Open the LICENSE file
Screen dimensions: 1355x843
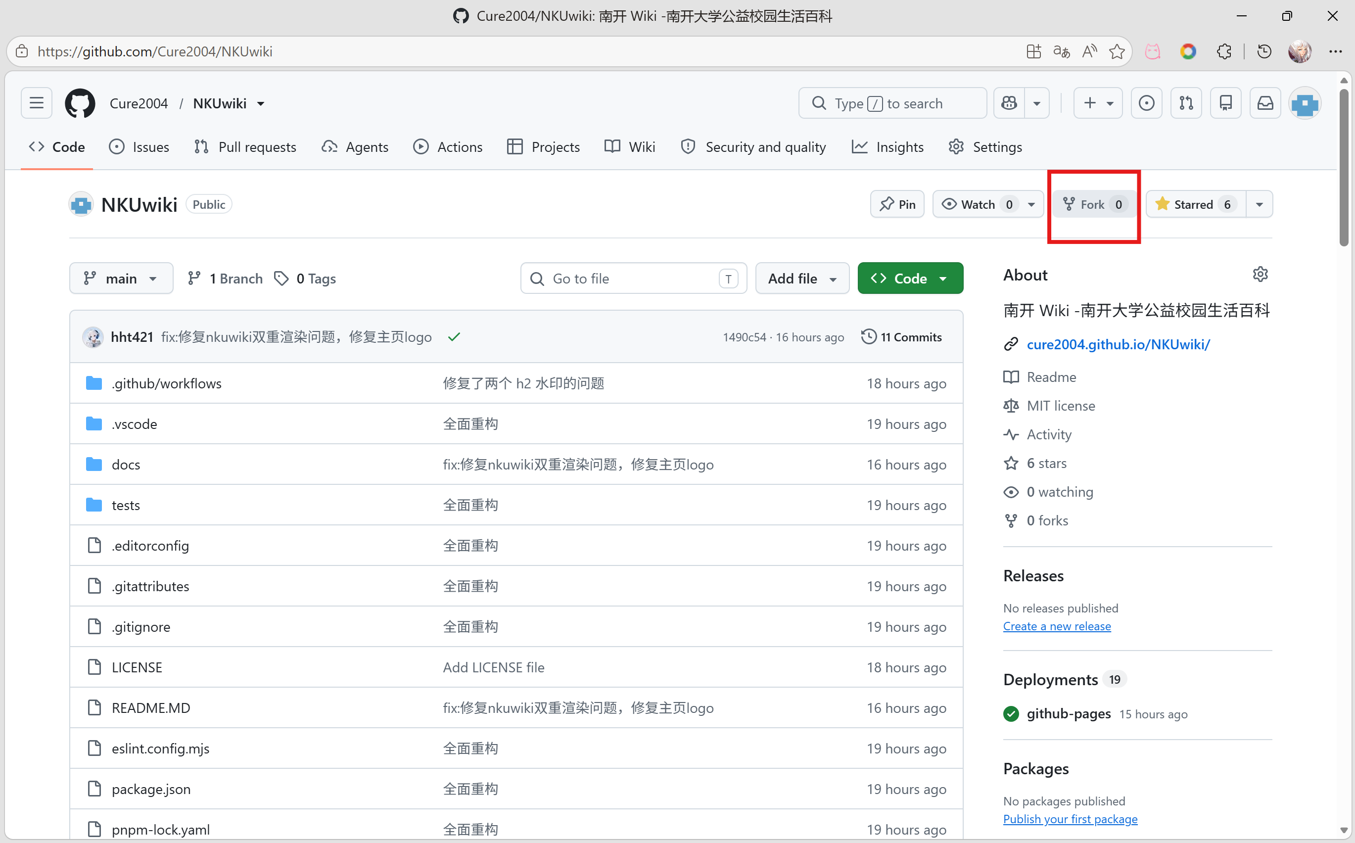pyautogui.click(x=137, y=668)
